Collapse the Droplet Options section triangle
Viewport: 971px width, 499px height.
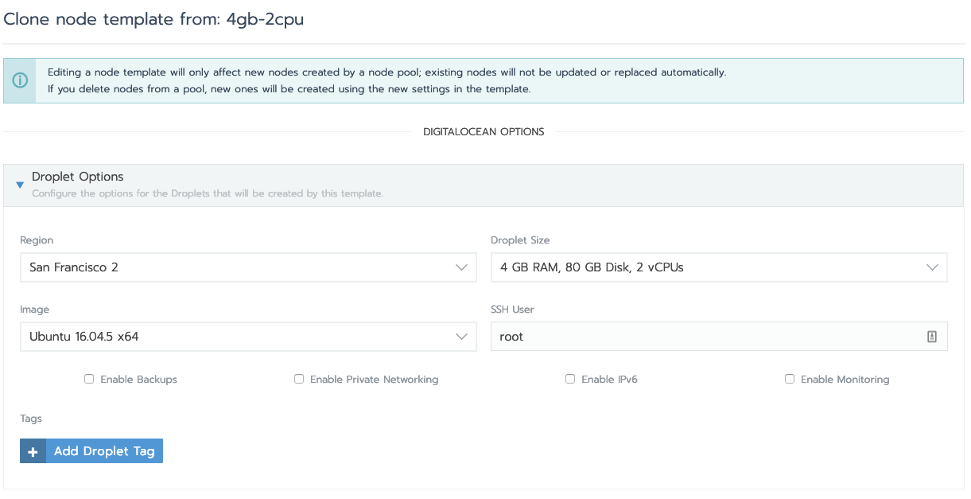coord(20,185)
